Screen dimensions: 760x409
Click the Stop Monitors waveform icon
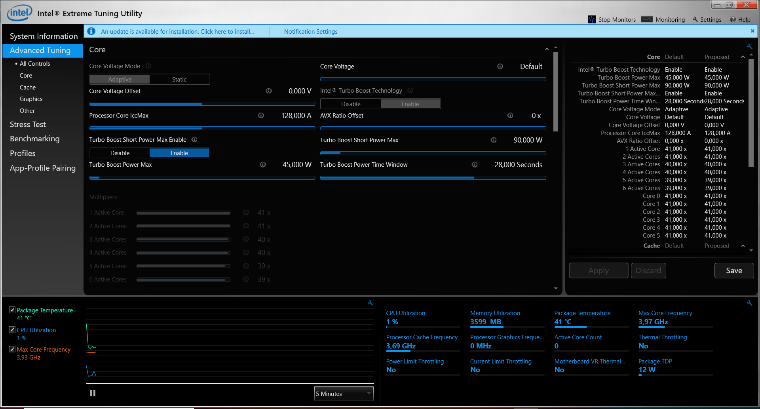tap(592, 19)
